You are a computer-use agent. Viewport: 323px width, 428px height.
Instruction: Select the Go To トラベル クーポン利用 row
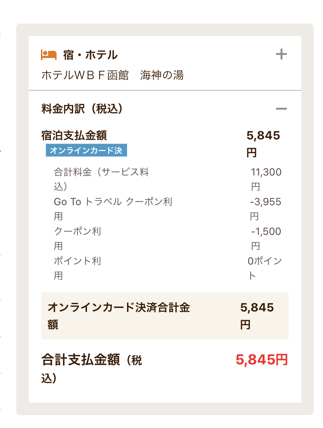pyautogui.click(x=113, y=209)
